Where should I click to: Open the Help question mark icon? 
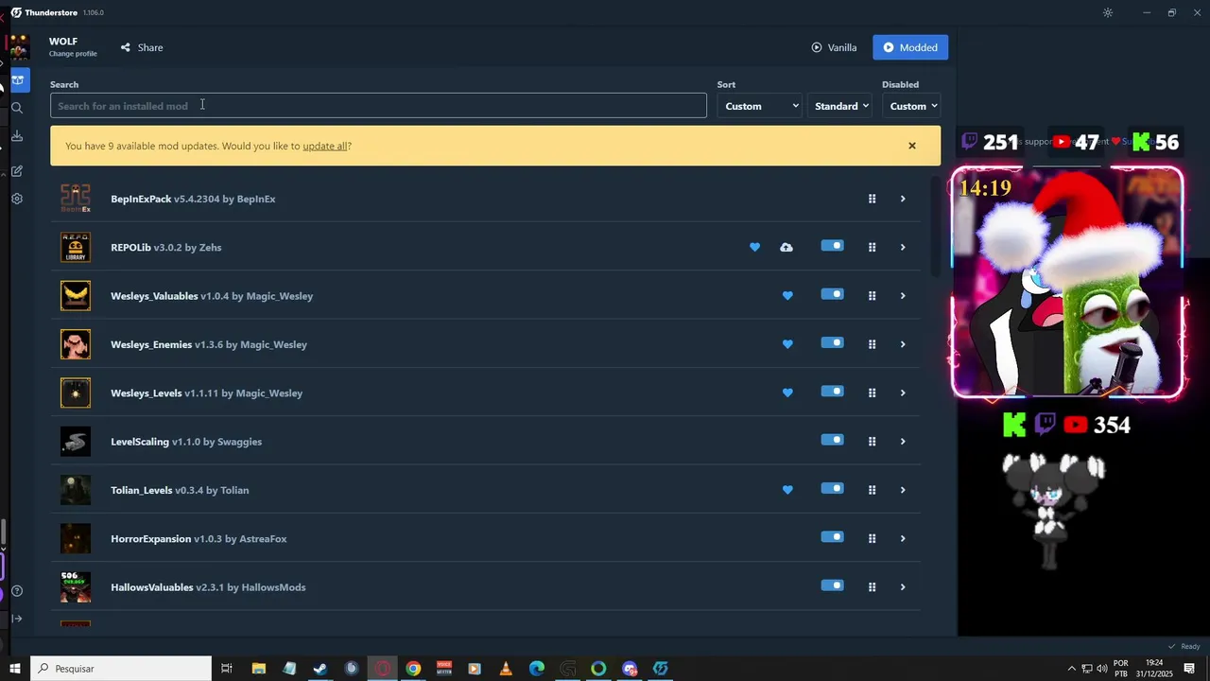[x=17, y=591]
